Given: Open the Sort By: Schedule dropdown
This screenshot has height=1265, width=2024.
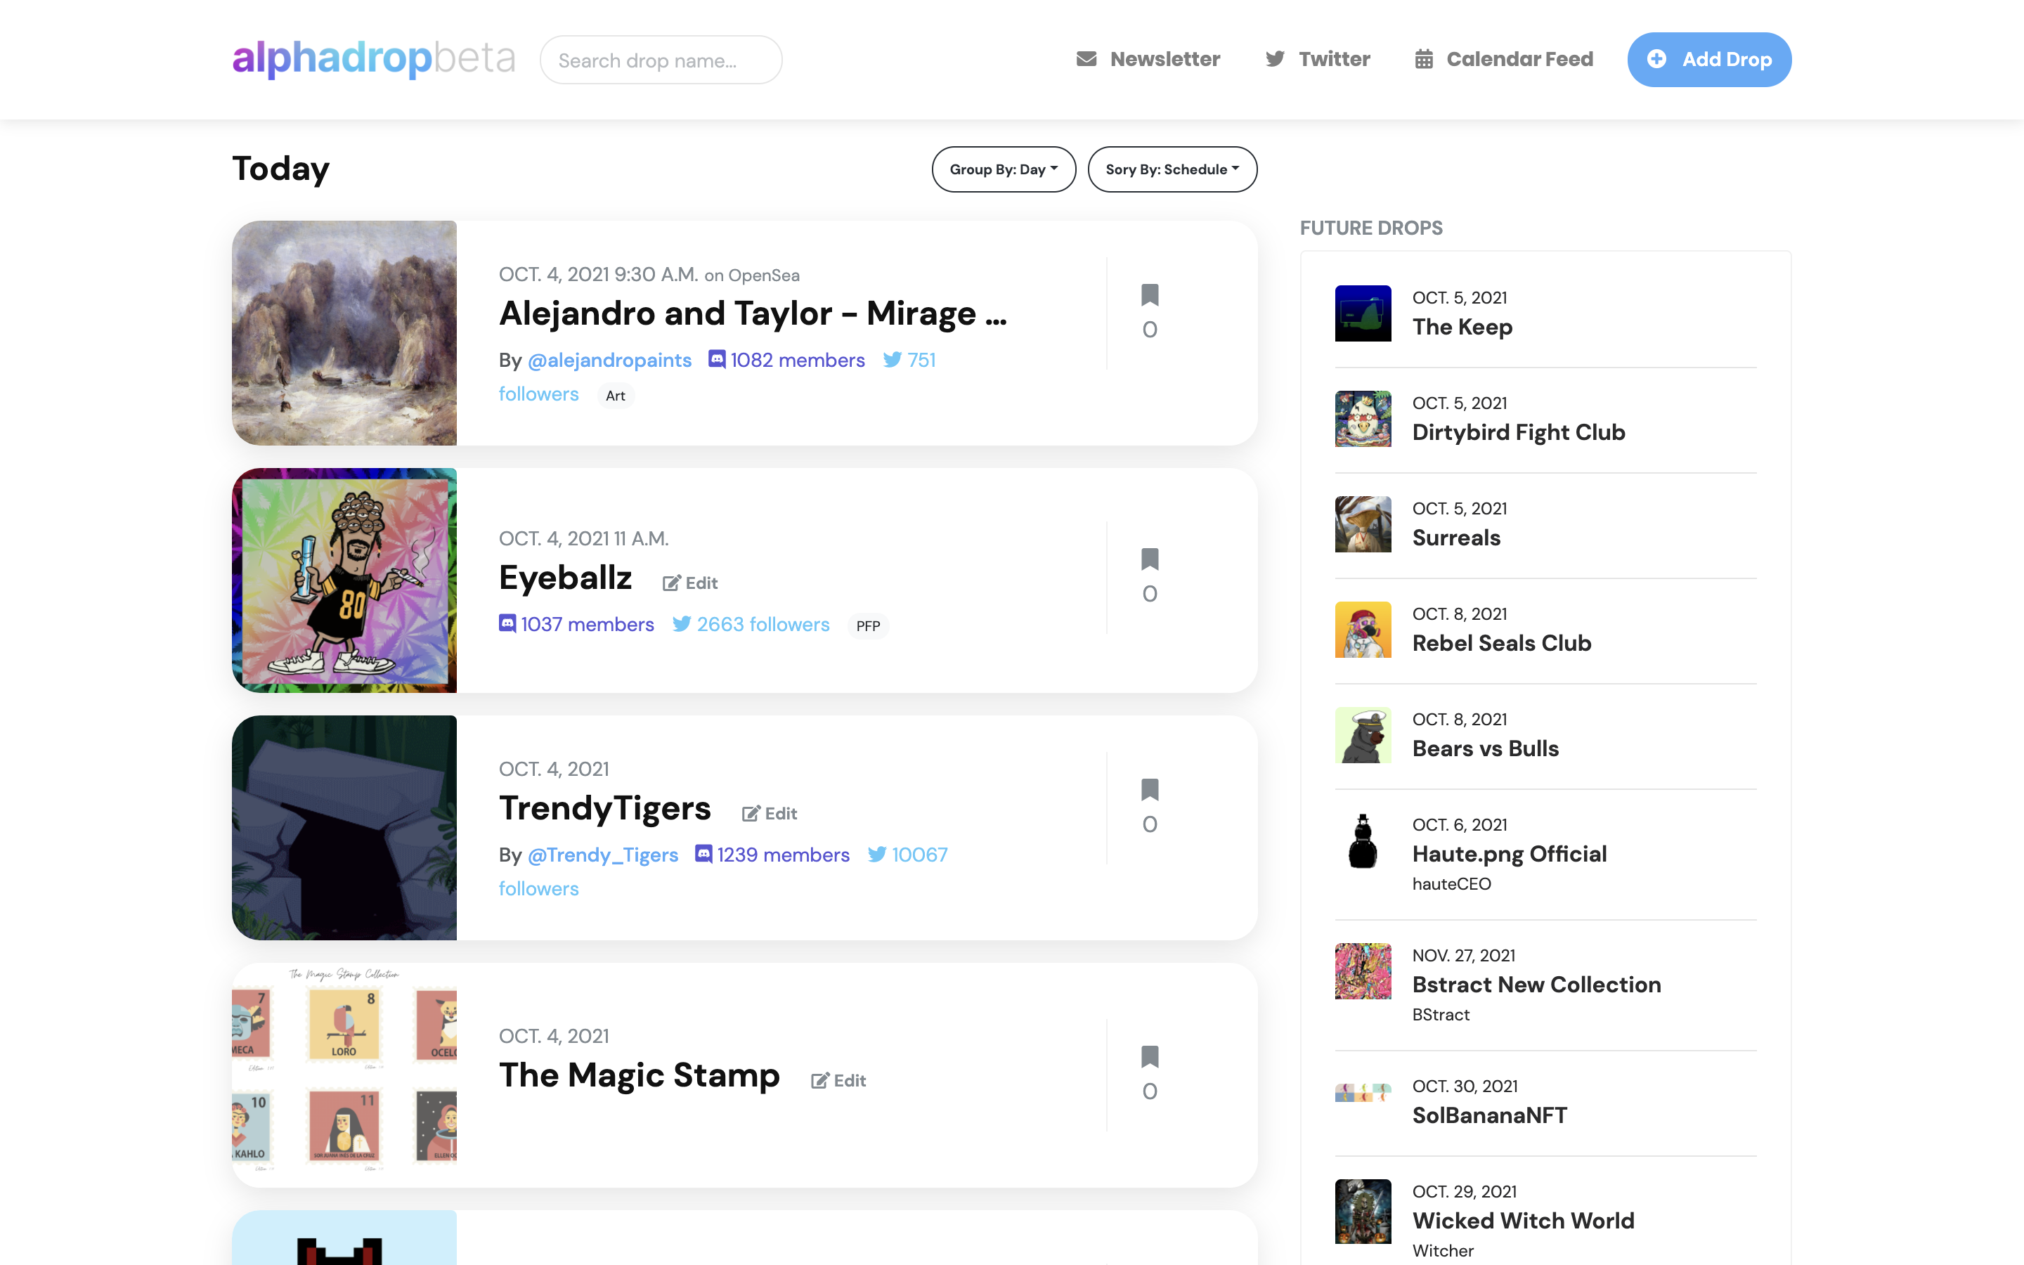Looking at the screenshot, I should tap(1171, 169).
